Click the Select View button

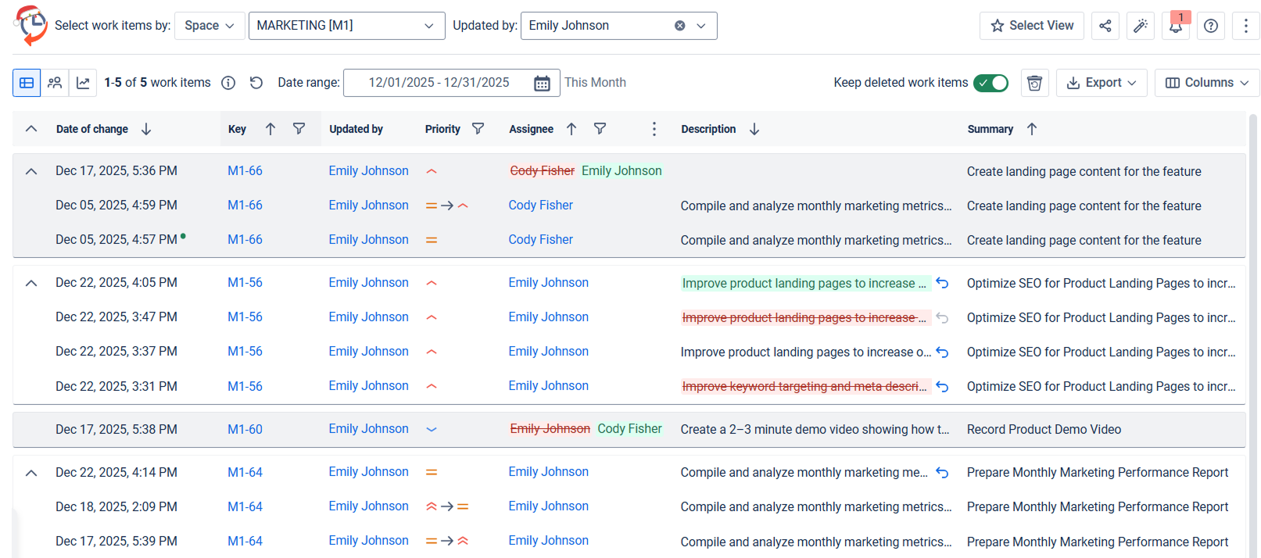pos(1031,26)
